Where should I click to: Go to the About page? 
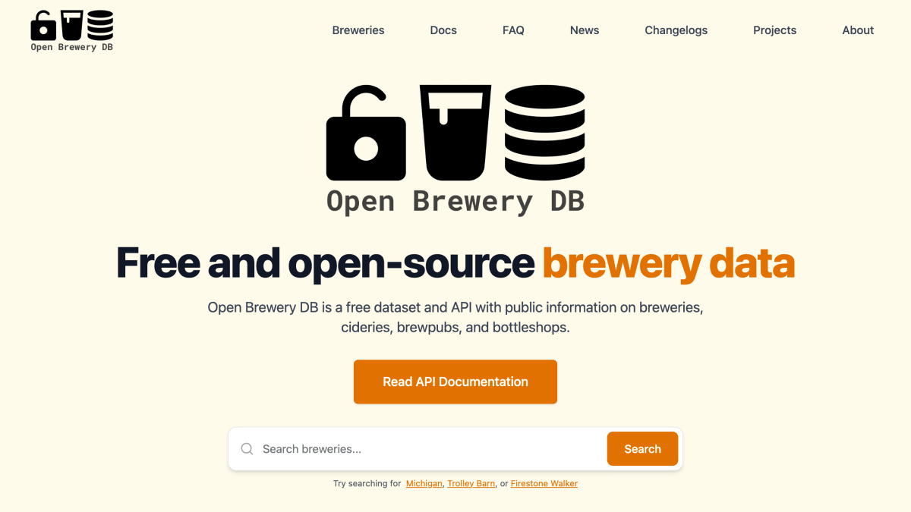858,30
